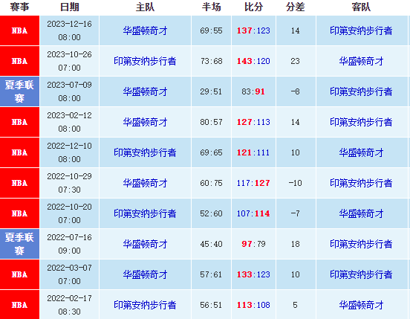Screen dimensions: 410x319
Task: Click the point difference 23
Action: point(295,61)
